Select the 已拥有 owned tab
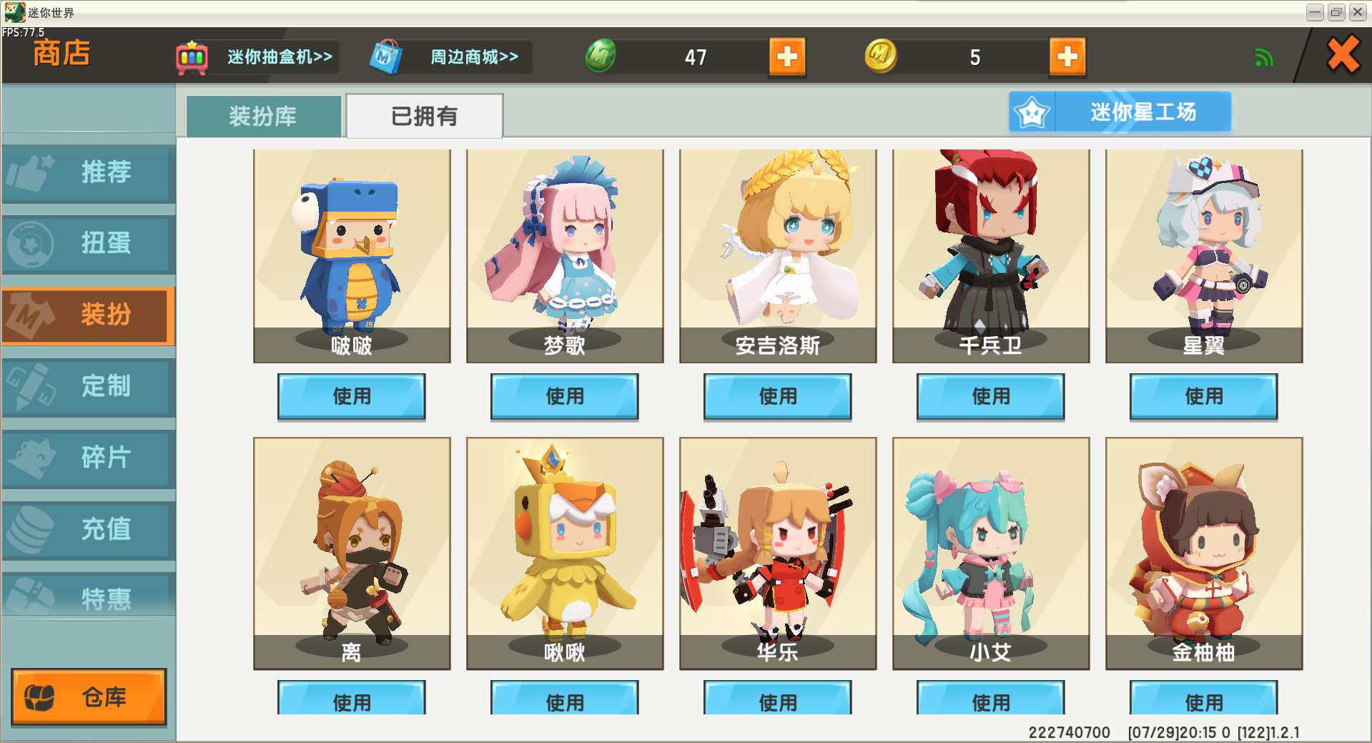The height and width of the screenshot is (743, 1372). pyautogui.click(x=425, y=116)
